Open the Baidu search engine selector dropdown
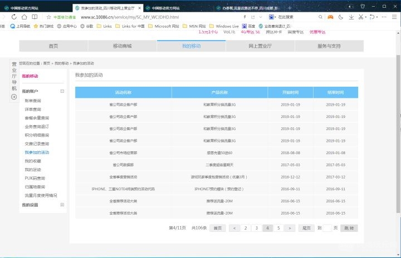 click(272, 17)
